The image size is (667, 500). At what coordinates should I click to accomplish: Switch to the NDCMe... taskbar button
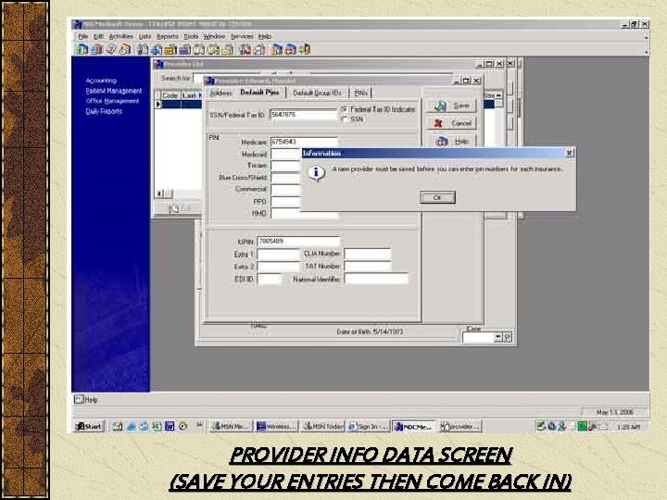pyautogui.click(x=414, y=426)
